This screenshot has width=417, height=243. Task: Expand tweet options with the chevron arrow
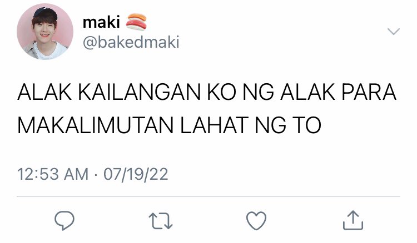tap(394, 31)
